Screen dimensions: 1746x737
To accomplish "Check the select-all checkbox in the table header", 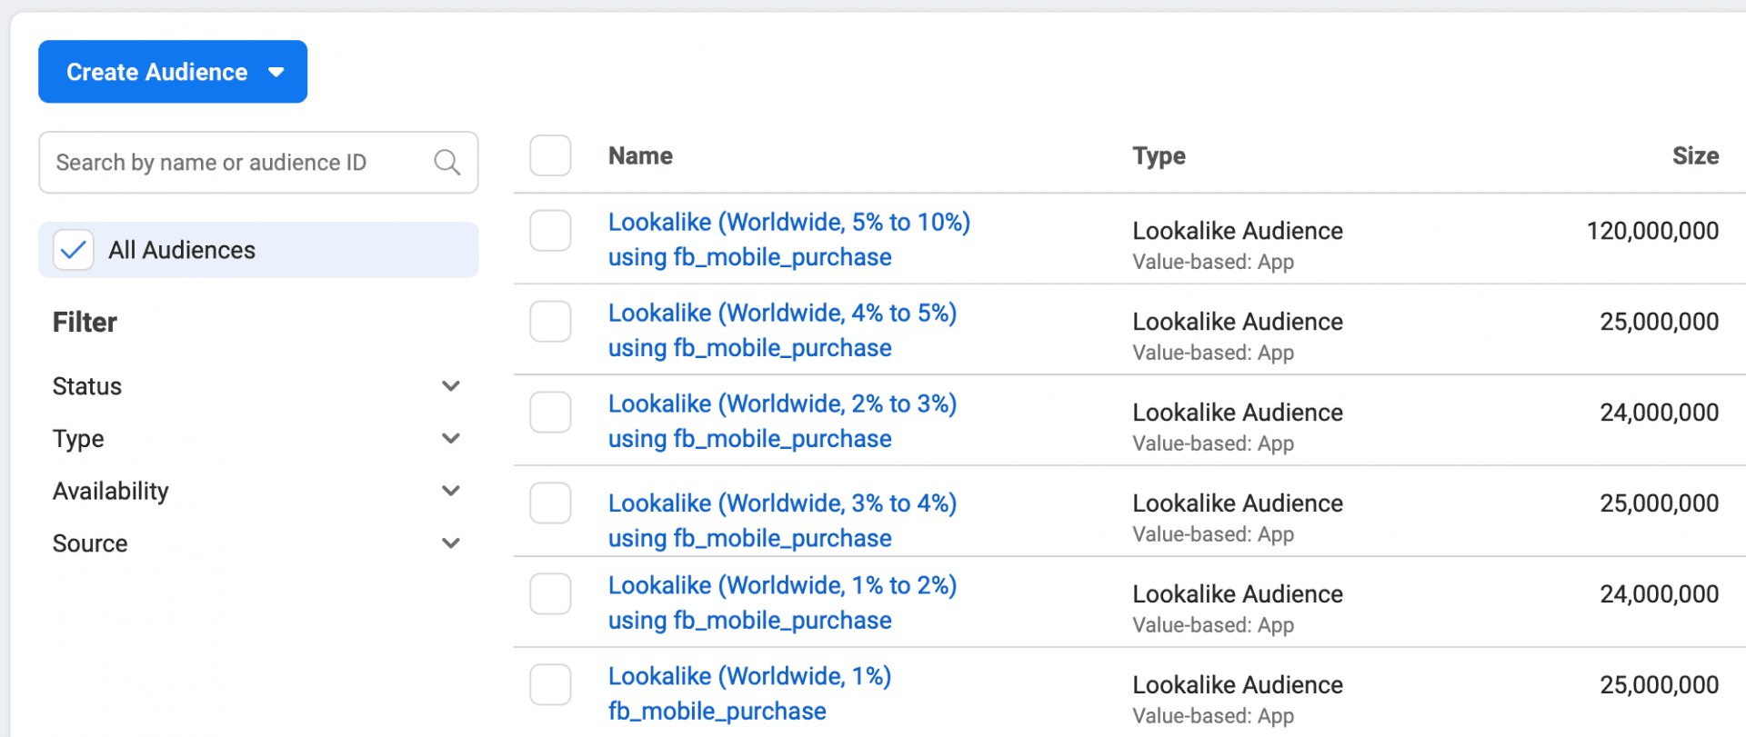I will [550, 154].
